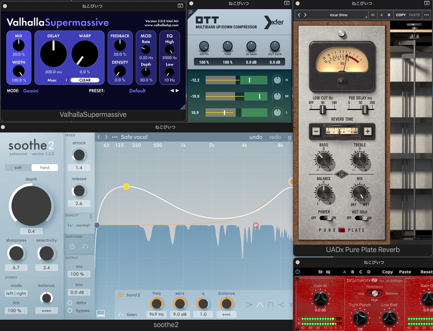The image size is (433, 331).
Task: Select the bell filter shape icon in soothe2
Action: [260, 304]
